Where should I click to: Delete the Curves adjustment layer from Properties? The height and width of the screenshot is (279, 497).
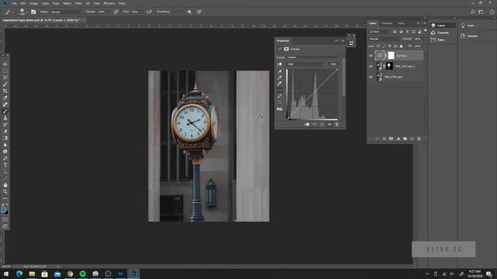(x=337, y=124)
